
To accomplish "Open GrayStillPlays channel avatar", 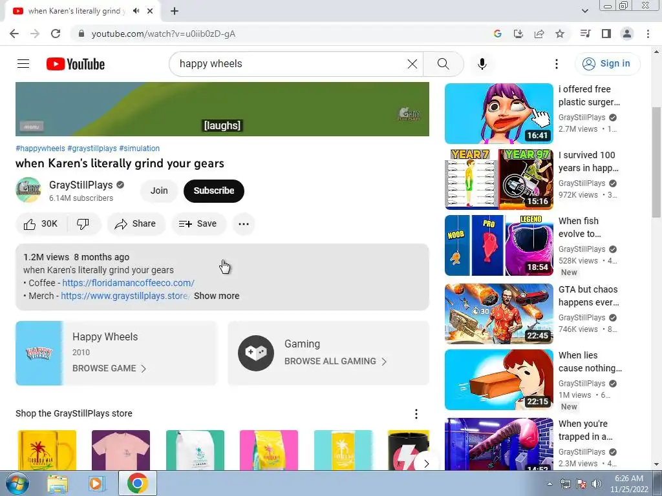I will point(28,190).
